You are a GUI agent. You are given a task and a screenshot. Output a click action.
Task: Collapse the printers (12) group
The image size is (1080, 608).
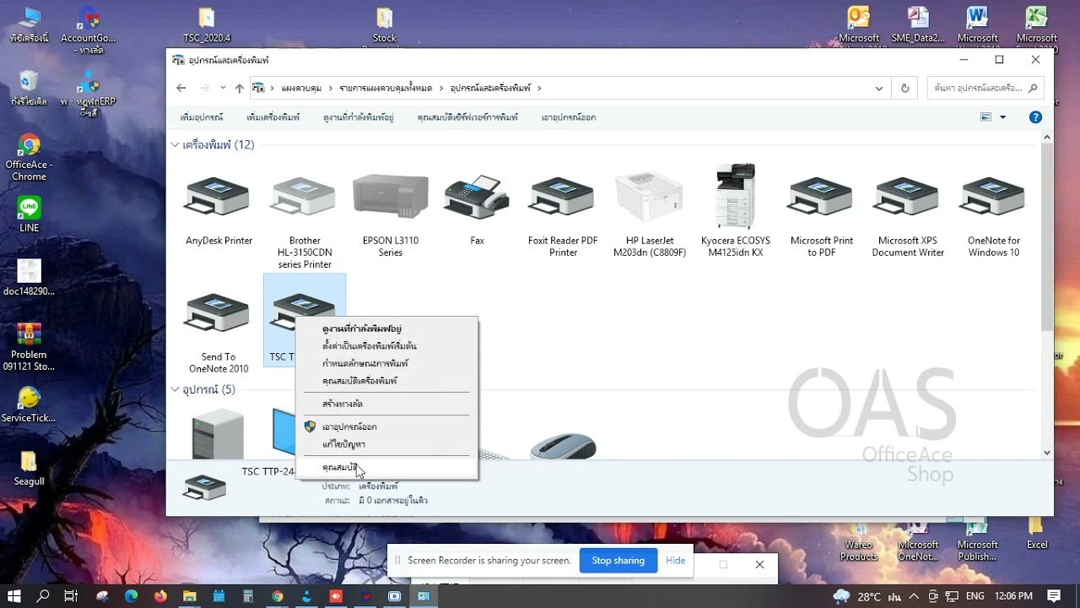point(175,144)
